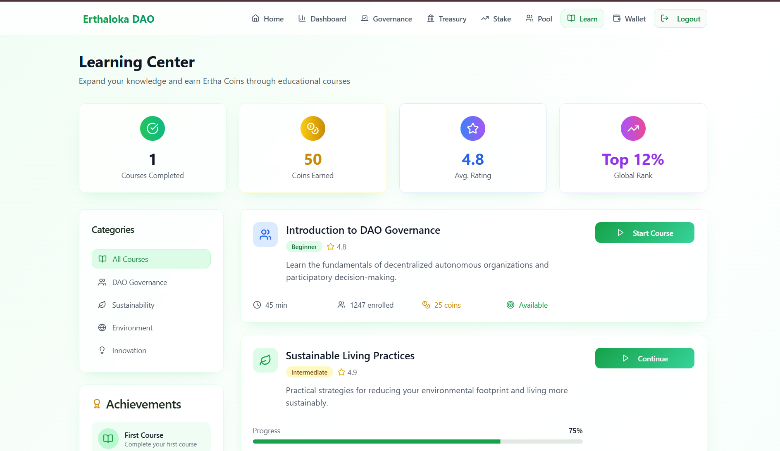This screenshot has height=451, width=780.
Task: Click the 4.8 star rating icon
Action: 331,247
